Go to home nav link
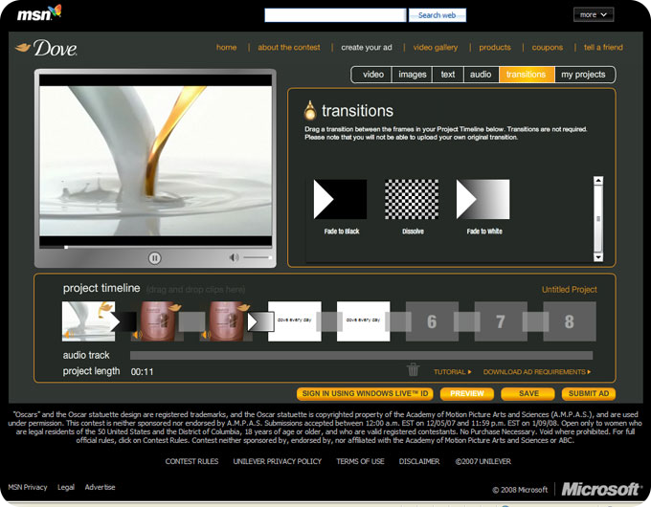The height and width of the screenshot is (507, 651). click(x=226, y=47)
